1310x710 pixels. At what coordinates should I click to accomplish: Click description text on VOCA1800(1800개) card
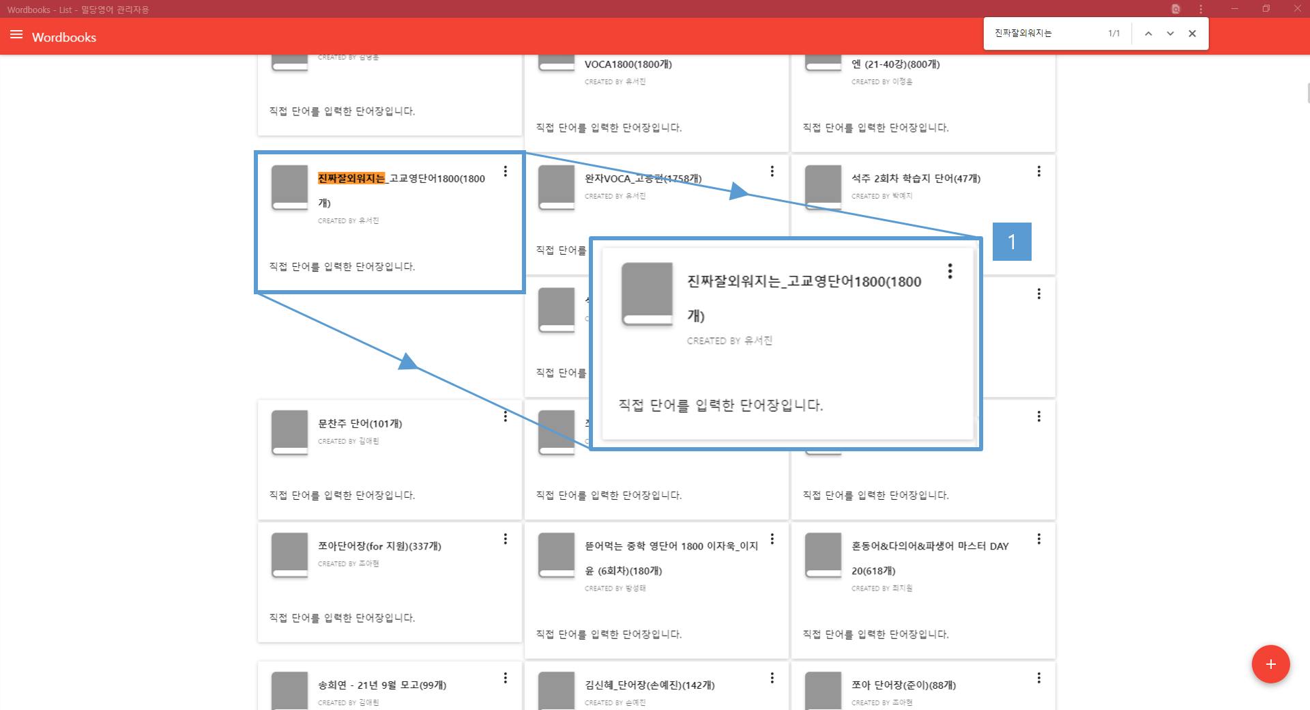pyautogui.click(x=609, y=128)
